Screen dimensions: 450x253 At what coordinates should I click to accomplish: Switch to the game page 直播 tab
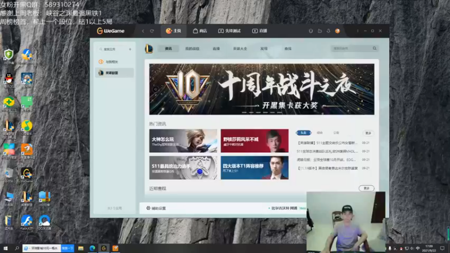(216, 49)
